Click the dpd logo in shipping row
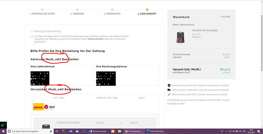The width and height of the screenshot is (263, 134). coord(49,107)
